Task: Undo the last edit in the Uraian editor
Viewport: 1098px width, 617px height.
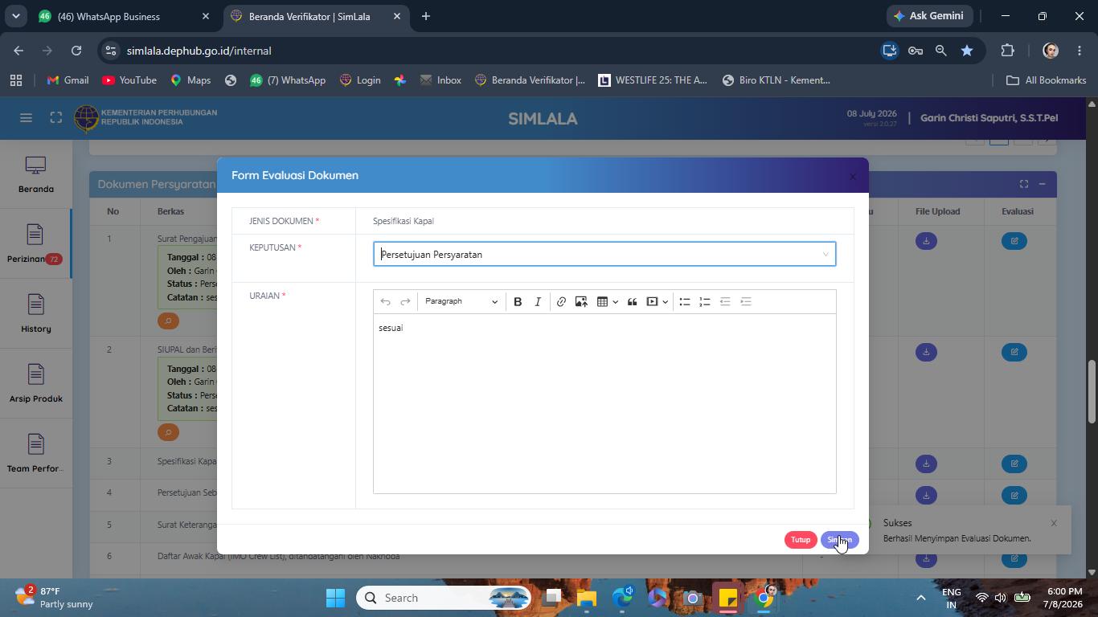Action: pyautogui.click(x=385, y=301)
